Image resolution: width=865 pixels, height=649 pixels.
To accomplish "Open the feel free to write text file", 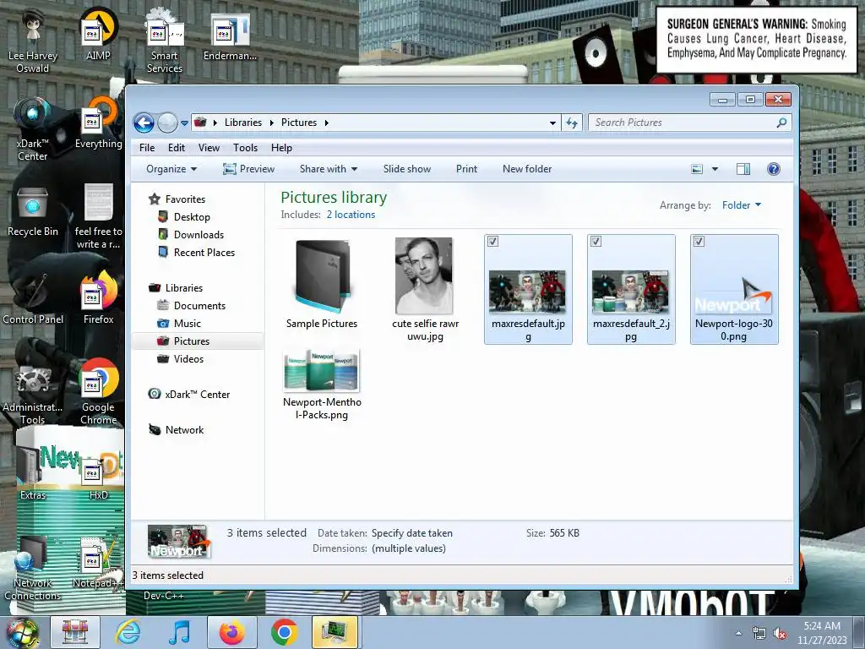I will (x=98, y=216).
